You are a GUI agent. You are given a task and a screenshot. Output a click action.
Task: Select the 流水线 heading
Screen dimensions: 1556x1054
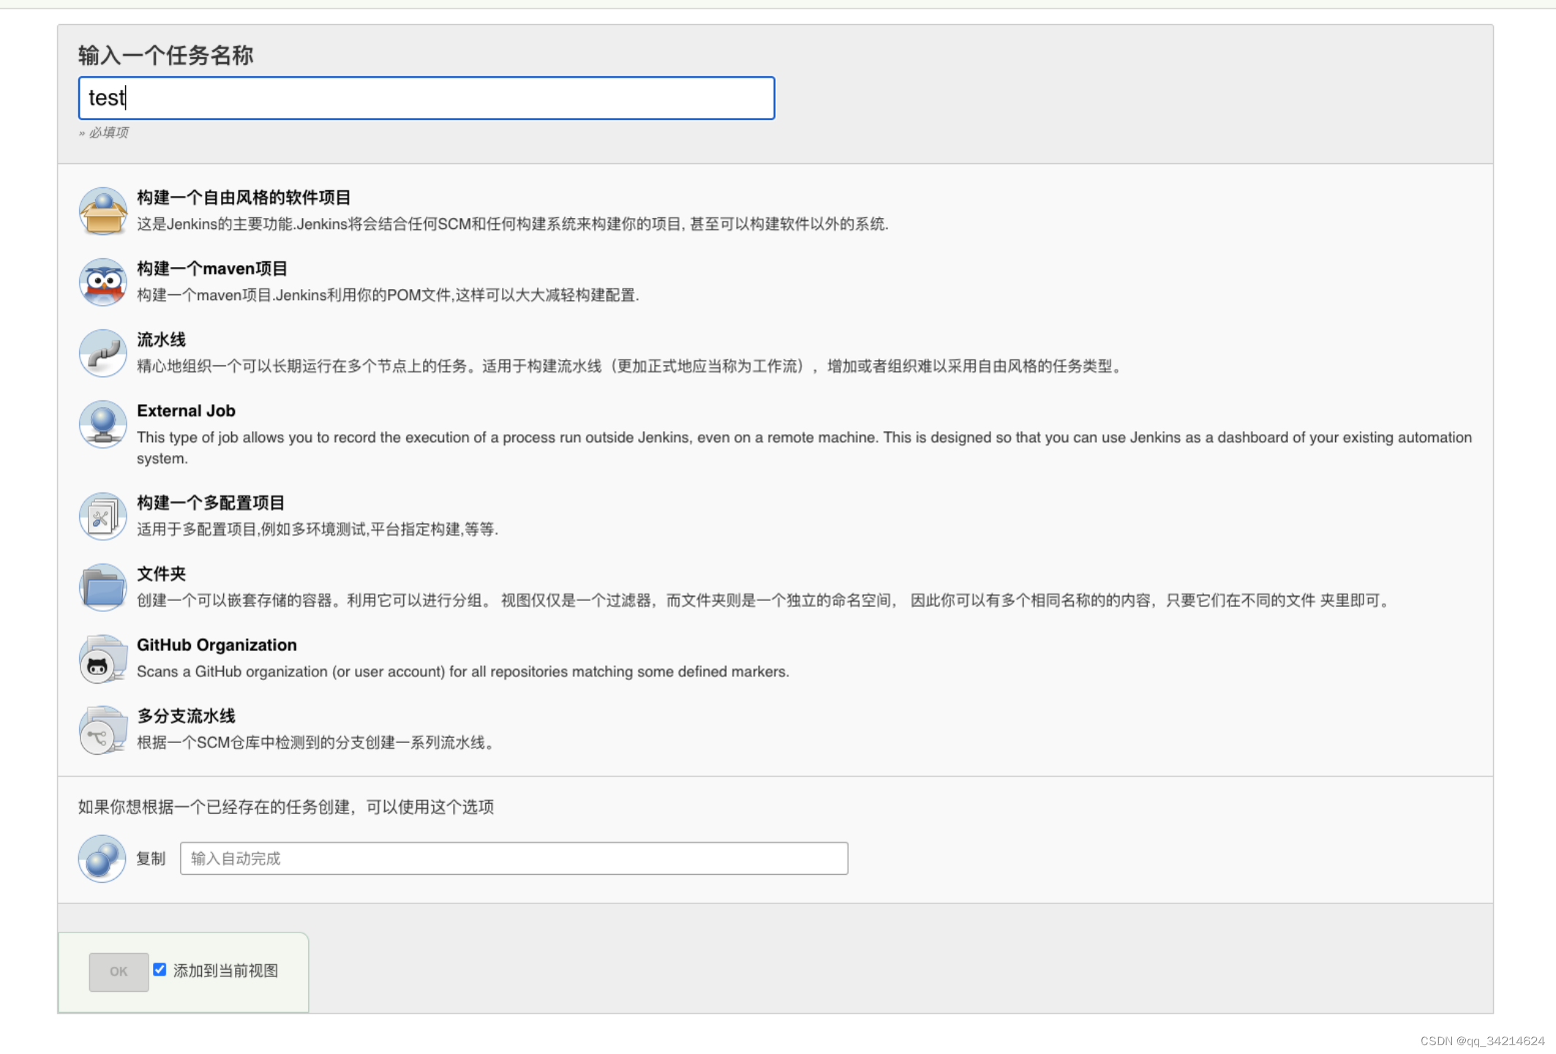point(162,340)
